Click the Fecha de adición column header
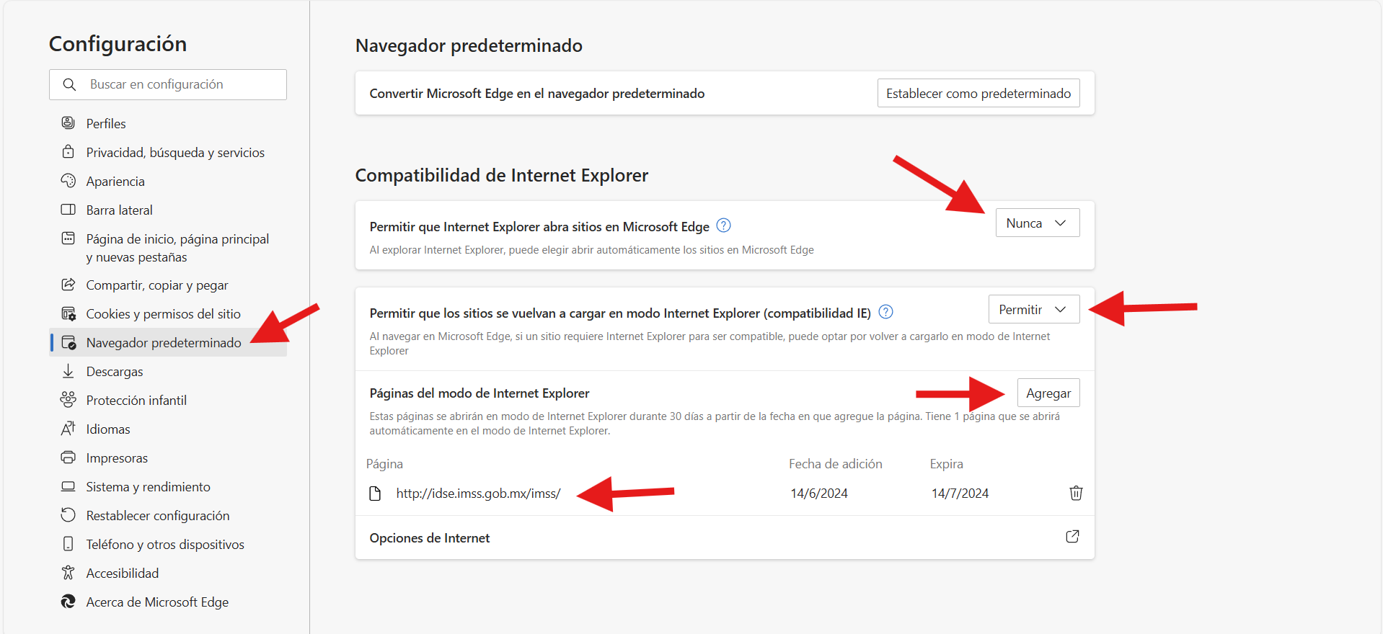The image size is (1383, 634). [x=835, y=464]
